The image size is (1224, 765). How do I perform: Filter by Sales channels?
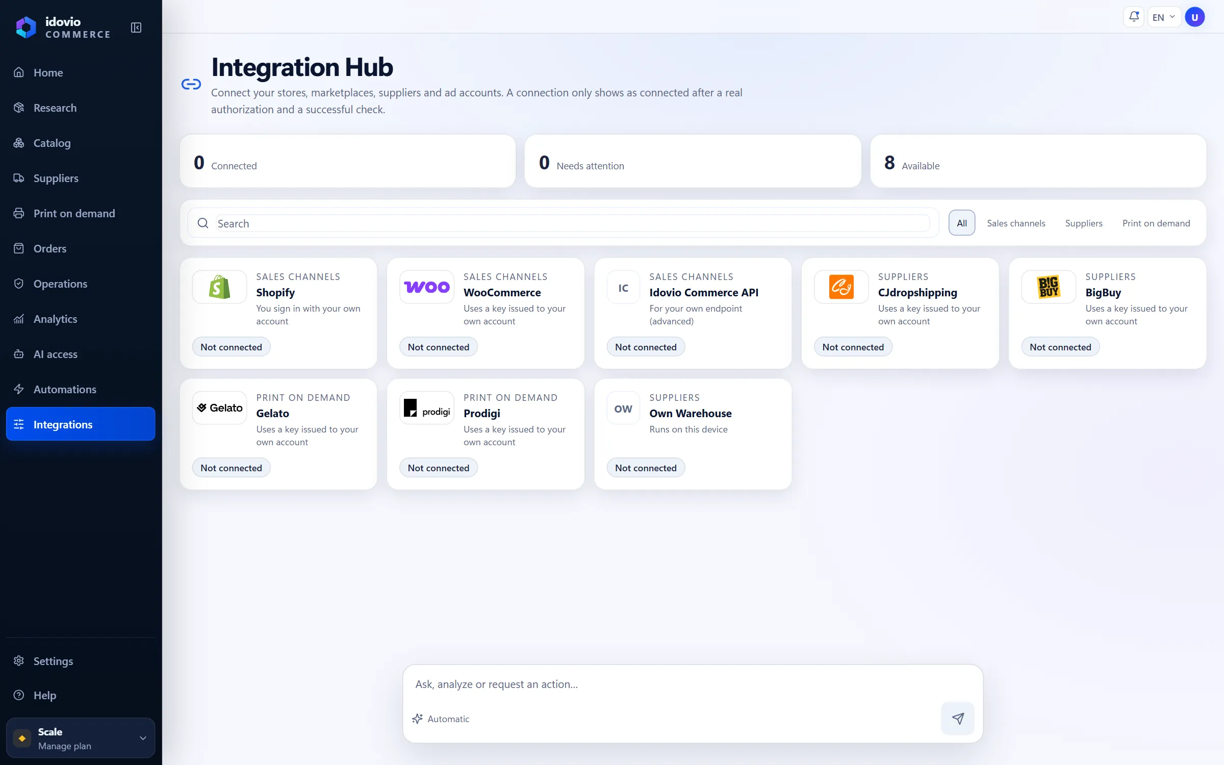(x=1016, y=223)
